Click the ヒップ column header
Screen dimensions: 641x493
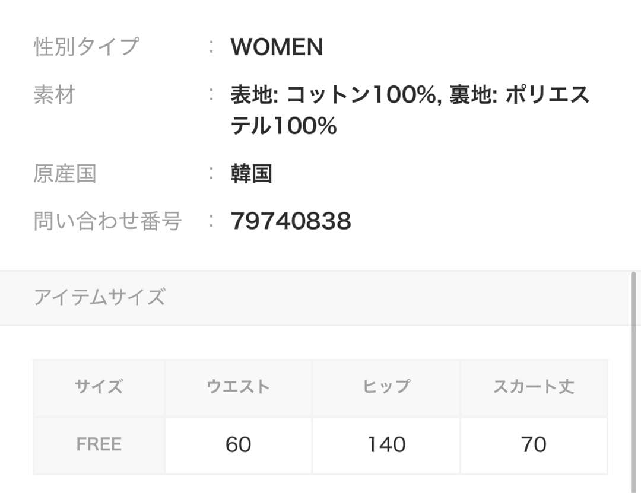coord(386,387)
